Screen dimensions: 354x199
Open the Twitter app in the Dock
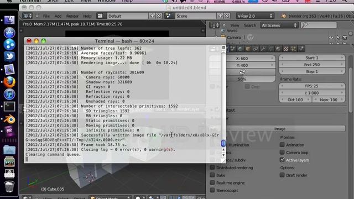pos(9,56)
